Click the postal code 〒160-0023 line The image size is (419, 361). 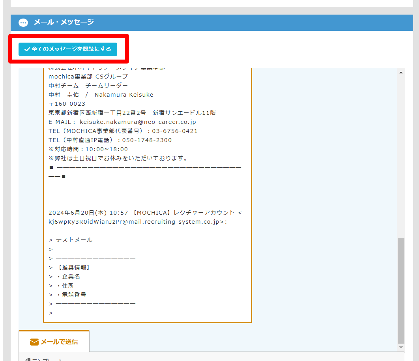(67, 104)
